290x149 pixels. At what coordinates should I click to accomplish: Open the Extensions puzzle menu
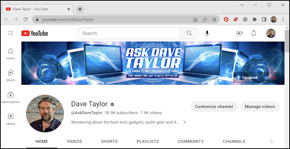(x=255, y=19)
